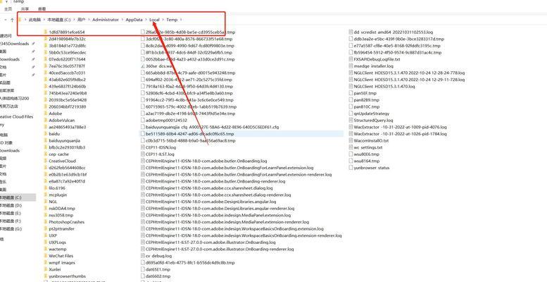Expand the chevron after Temp in breadcrumb
Viewport: 547px width, 282px height.
(181, 20)
